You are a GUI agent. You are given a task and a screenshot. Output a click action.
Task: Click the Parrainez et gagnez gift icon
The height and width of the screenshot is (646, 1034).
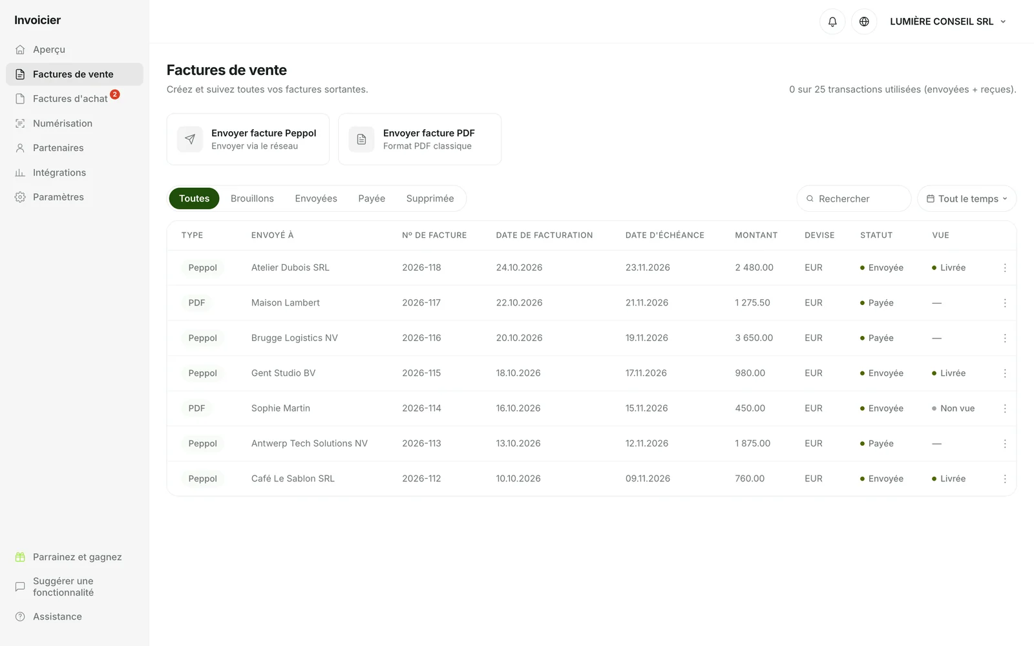coord(20,557)
